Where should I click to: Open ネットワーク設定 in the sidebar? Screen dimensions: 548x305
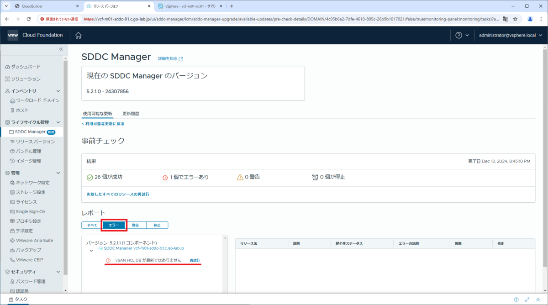tap(30, 183)
